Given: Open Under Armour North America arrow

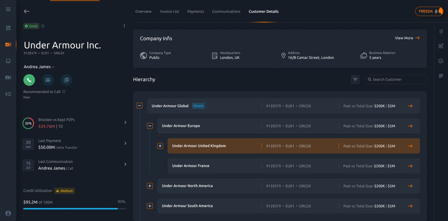Looking at the screenshot, I should point(410,186).
